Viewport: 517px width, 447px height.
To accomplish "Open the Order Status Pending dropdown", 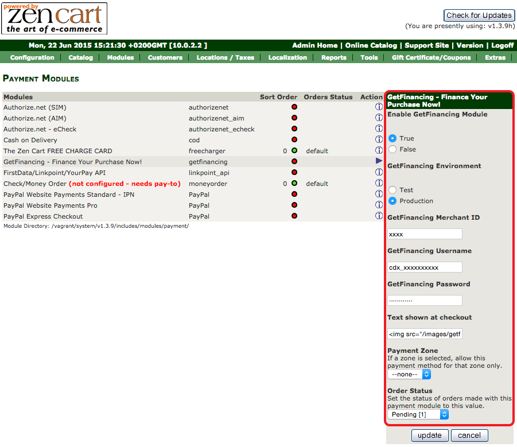I will [418, 414].
